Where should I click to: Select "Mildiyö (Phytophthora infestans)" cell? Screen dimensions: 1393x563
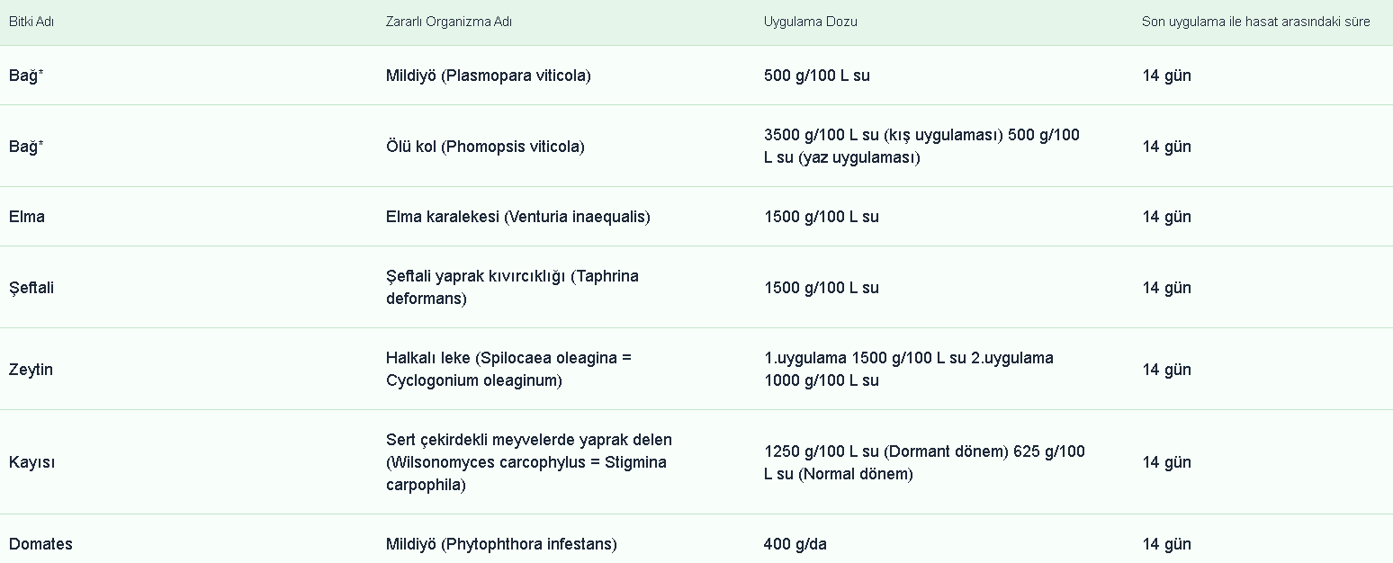pos(501,544)
